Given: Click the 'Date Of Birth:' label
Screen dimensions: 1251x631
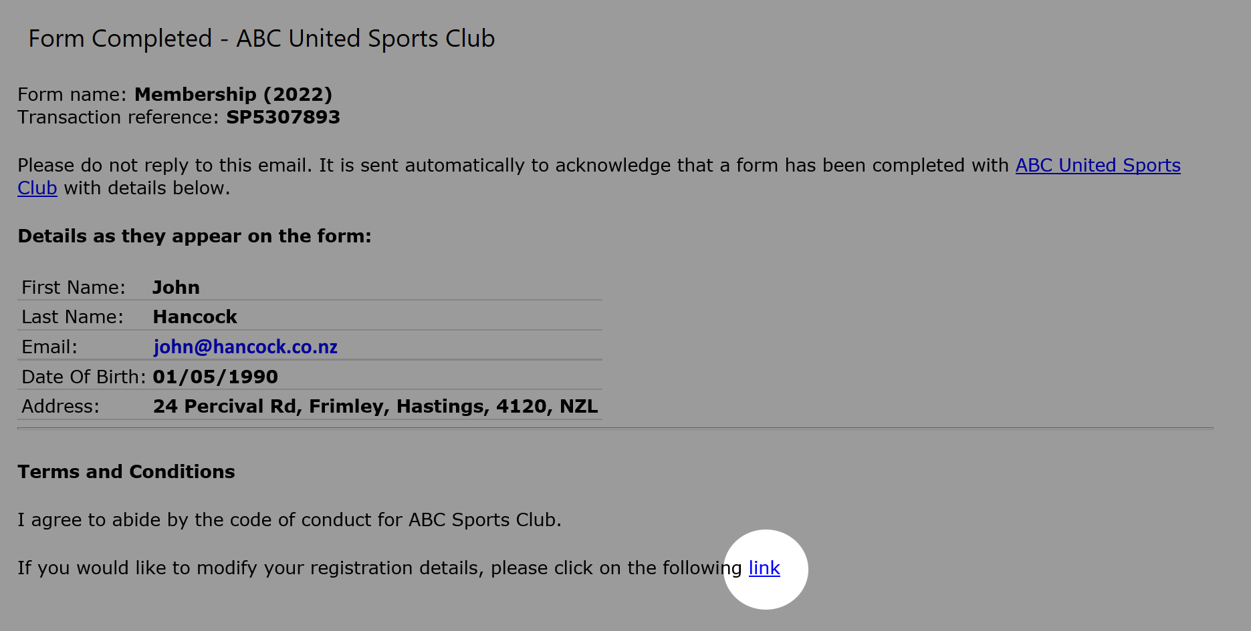Looking at the screenshot, I should pos(84,377).
